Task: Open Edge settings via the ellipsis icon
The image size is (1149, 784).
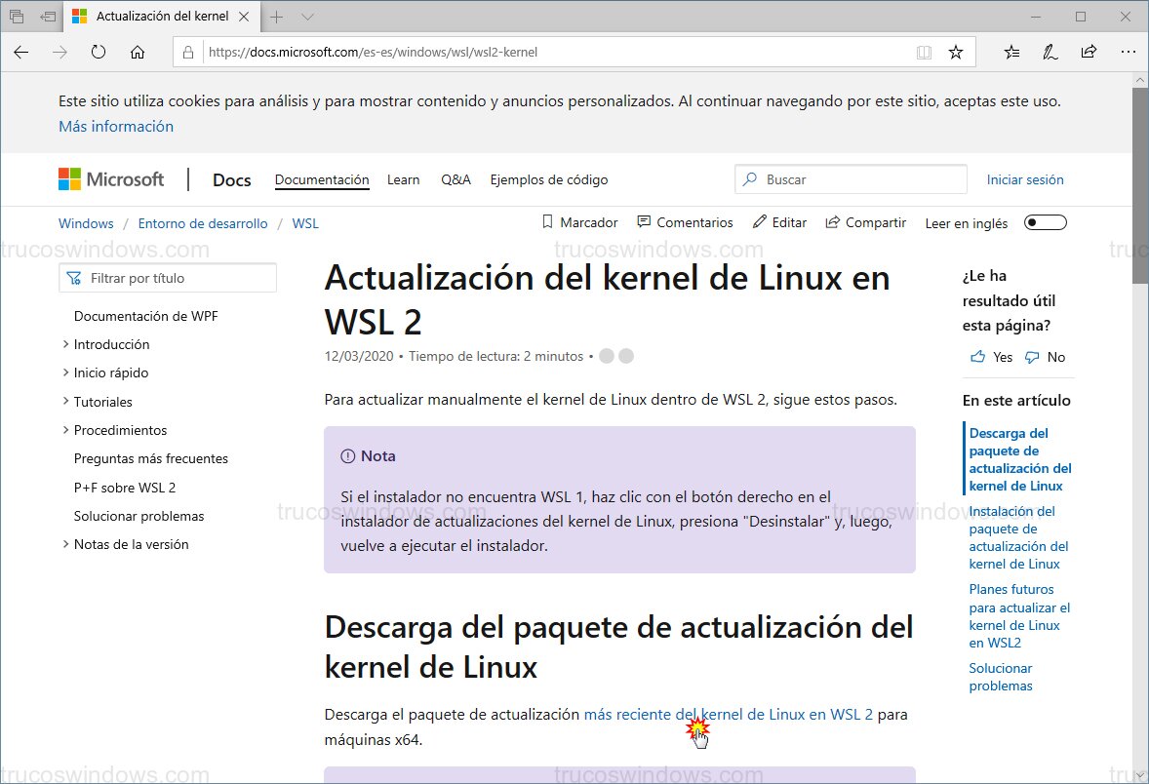Action: 1129,51
